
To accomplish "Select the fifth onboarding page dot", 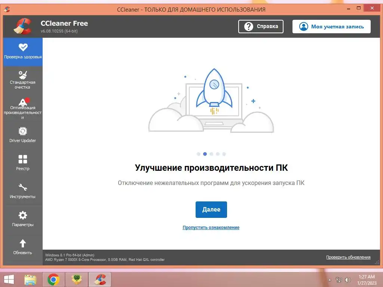I will tap(224, 154).
